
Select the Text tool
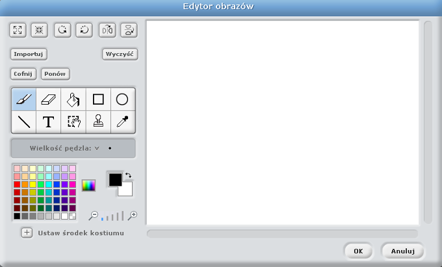(x=49, y=122)
